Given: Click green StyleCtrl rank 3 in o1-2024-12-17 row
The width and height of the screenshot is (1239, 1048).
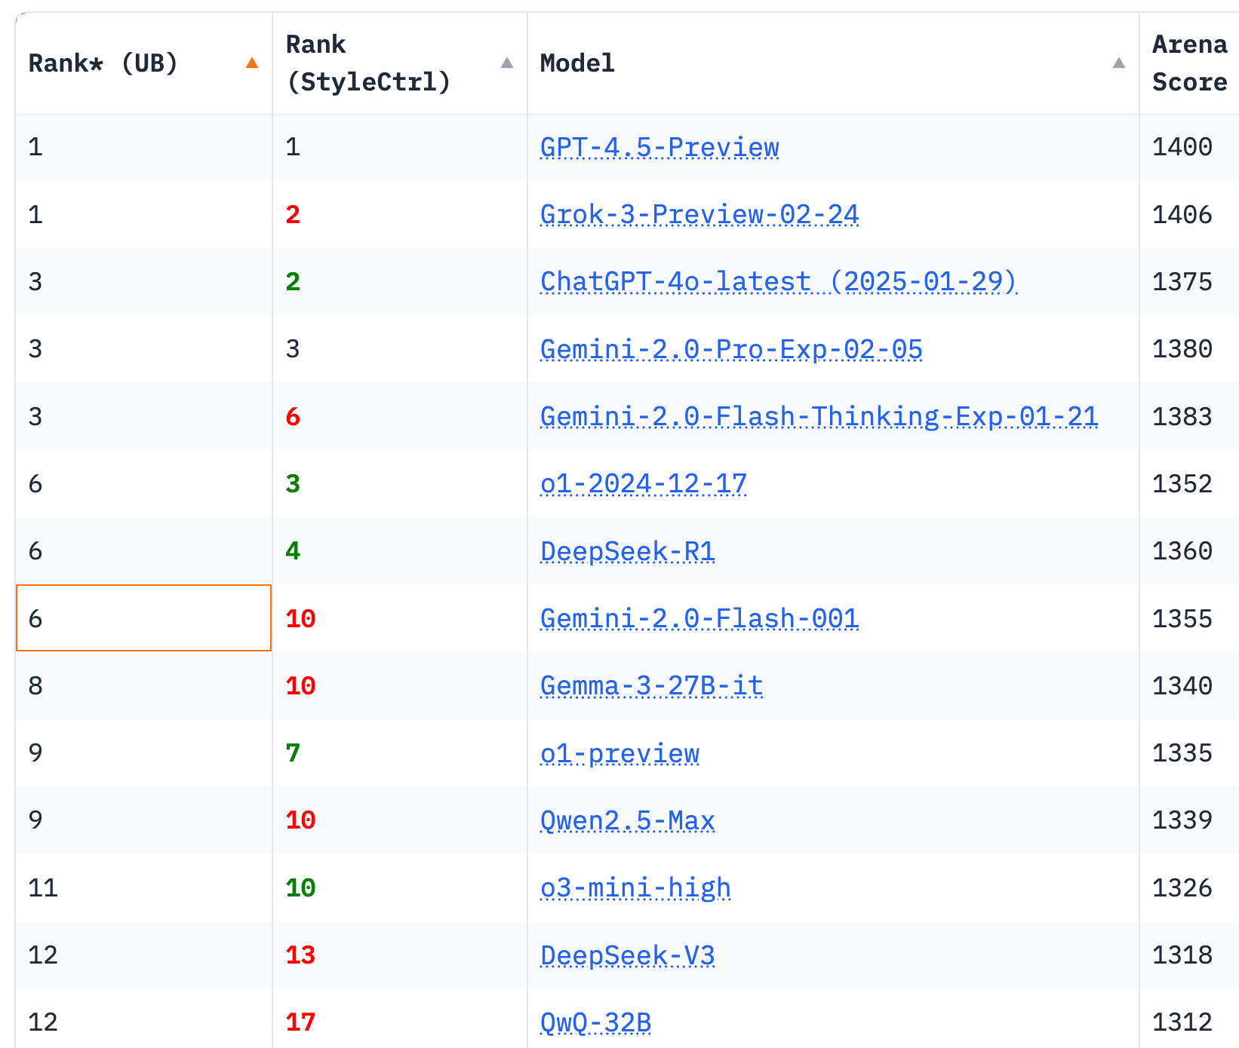Looking at the screenshot, I should coord(293,483).
